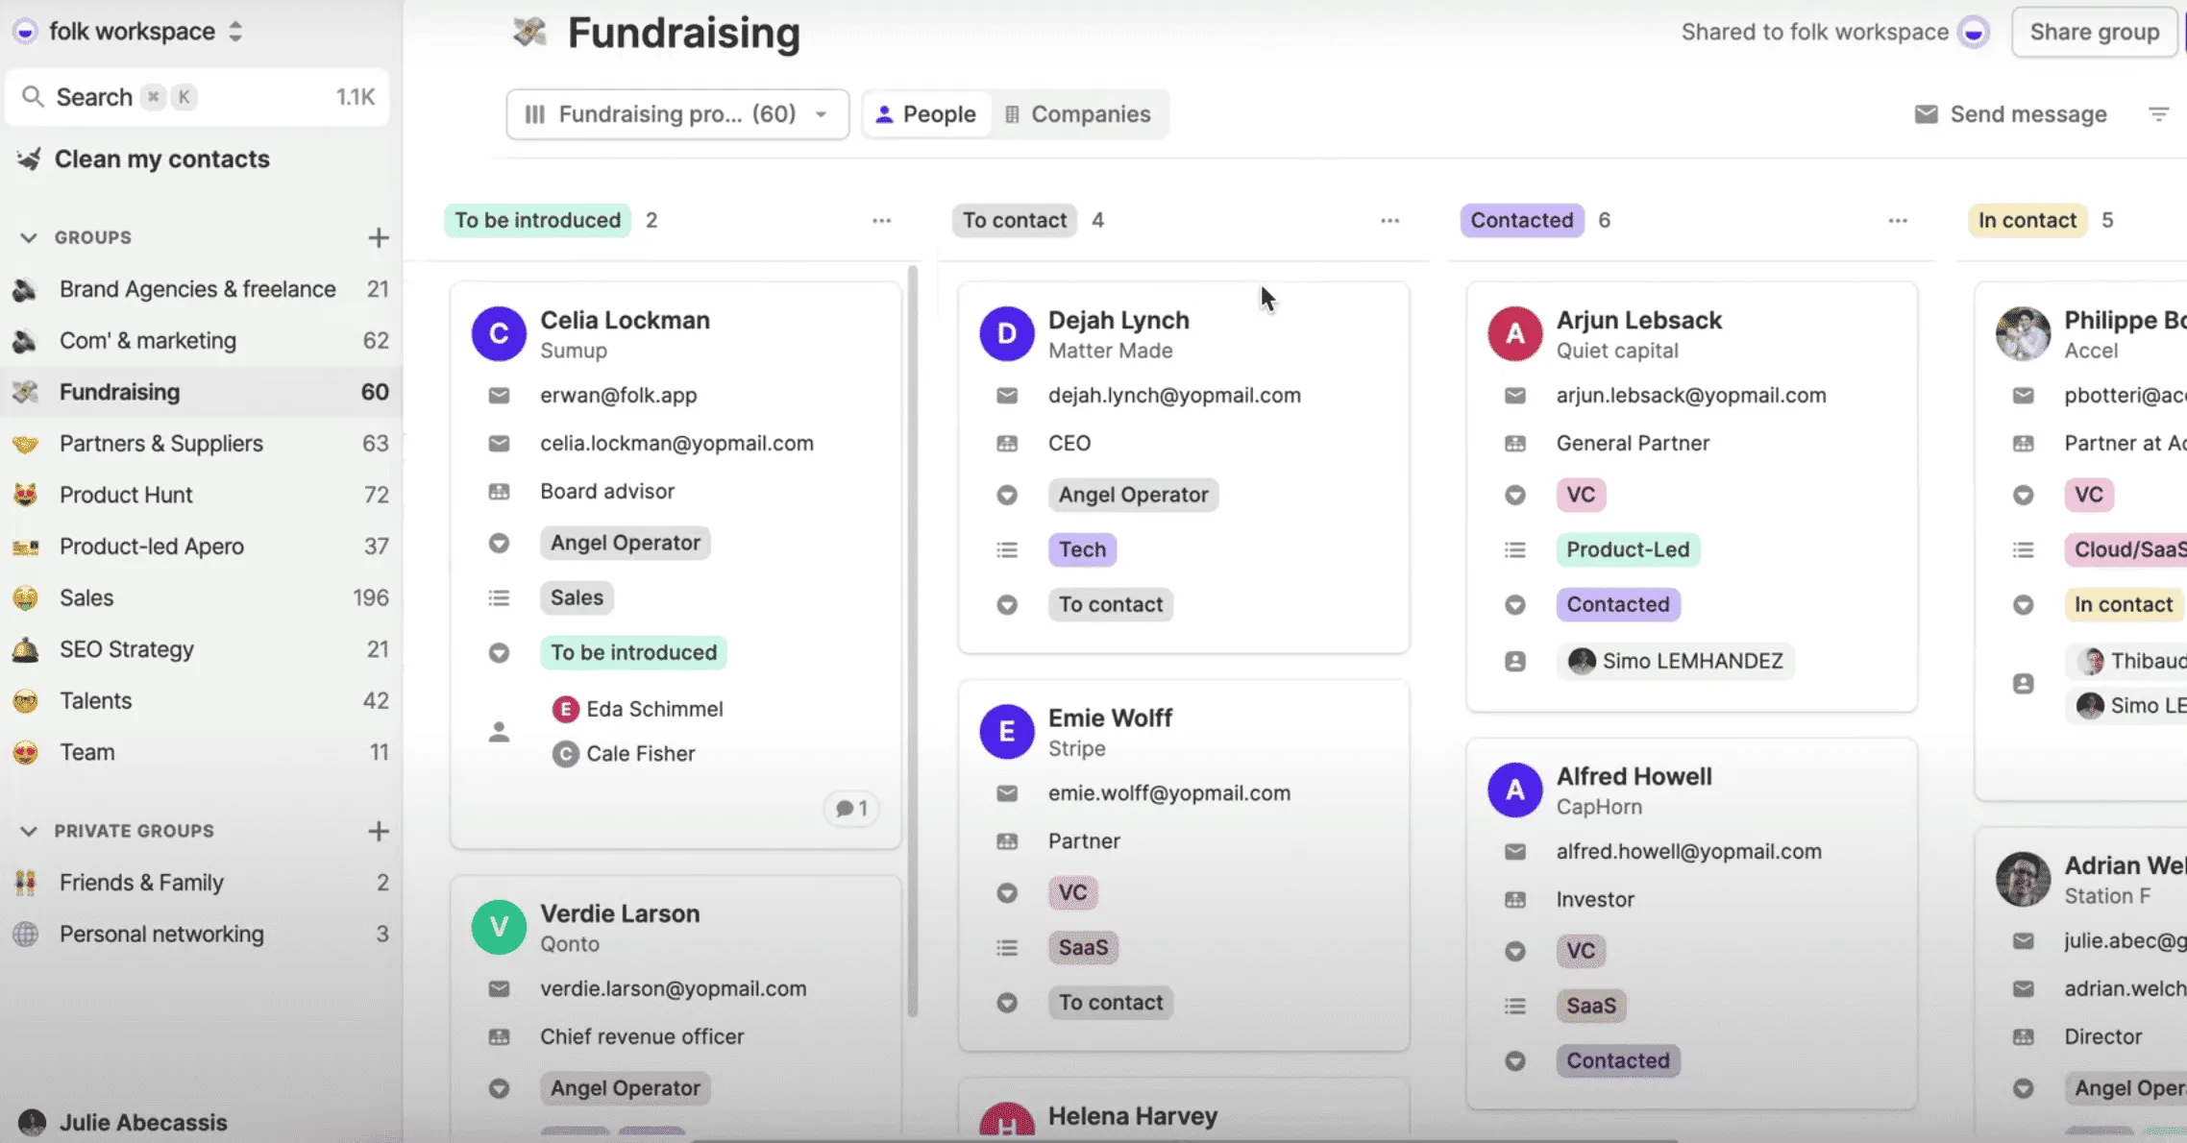The height and width of the screenshot is (1143, 2187).
Task: Click the Angel Operator dropdown icon on Celia's card
Action: pyautogui.click(x=499, y=544)
